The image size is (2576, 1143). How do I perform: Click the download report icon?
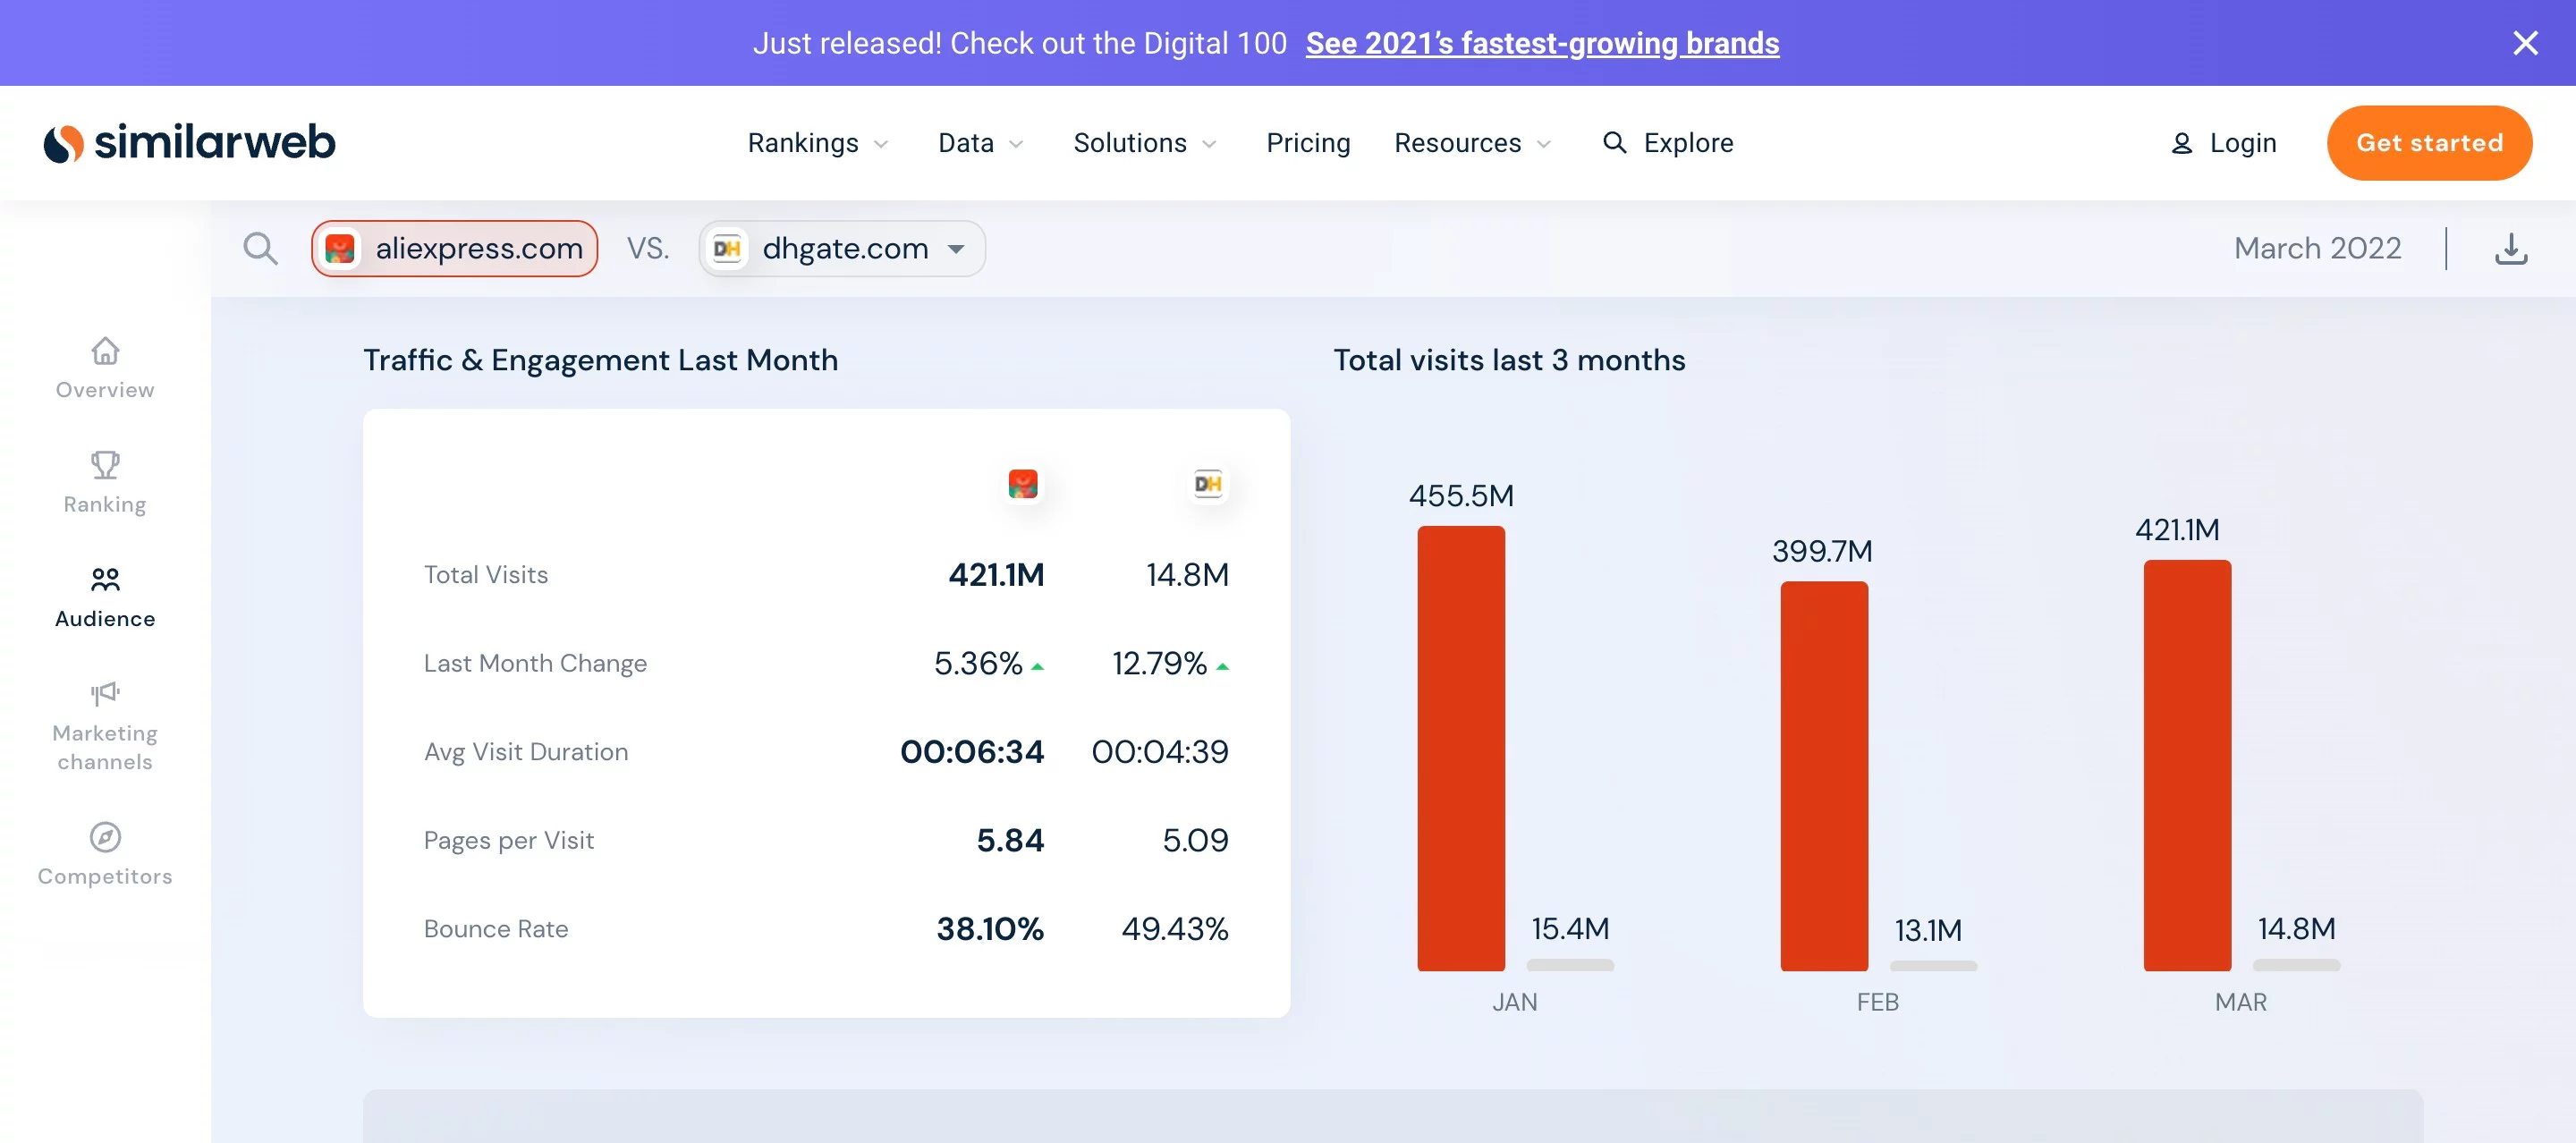[2510, 248]
